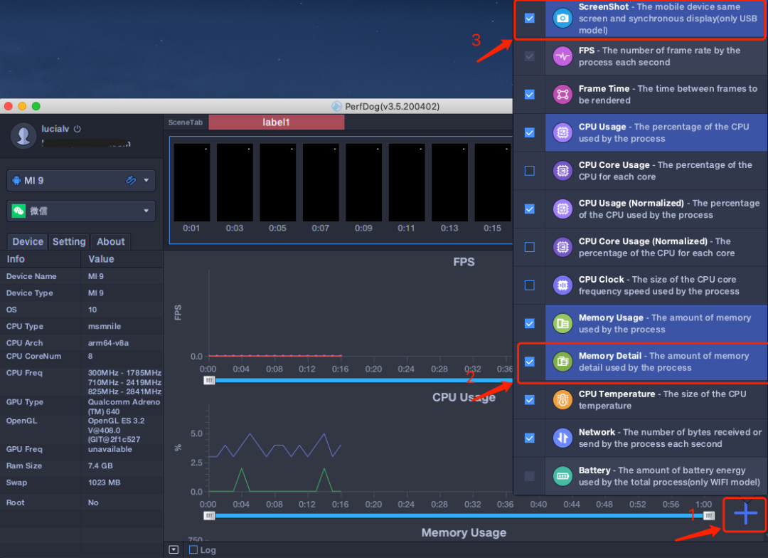
Task: Click the FPS chart left slider handle
Action: click(x=209, y=380)
